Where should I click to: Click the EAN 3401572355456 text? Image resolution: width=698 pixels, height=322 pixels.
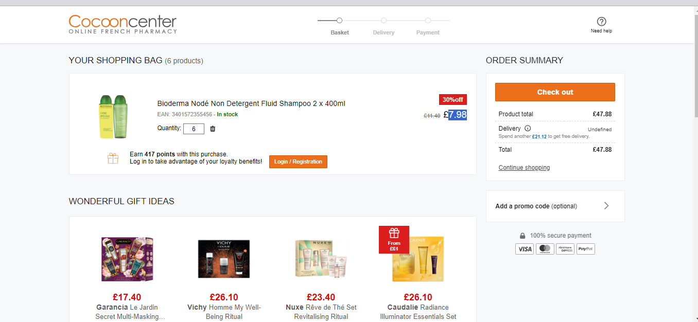tap(184, 114)
